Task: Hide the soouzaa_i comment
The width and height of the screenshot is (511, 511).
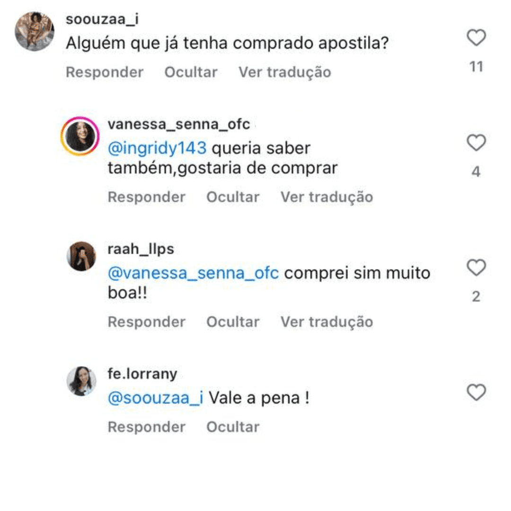Action: point(191,72)
